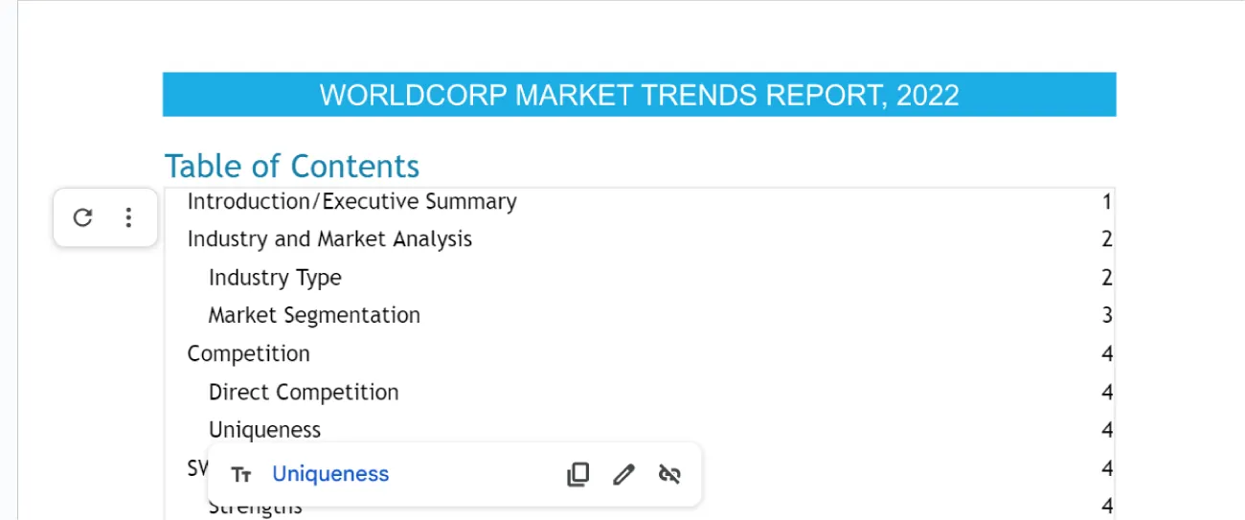Click the Direct Competition contents entry

[x=304, y=392]
